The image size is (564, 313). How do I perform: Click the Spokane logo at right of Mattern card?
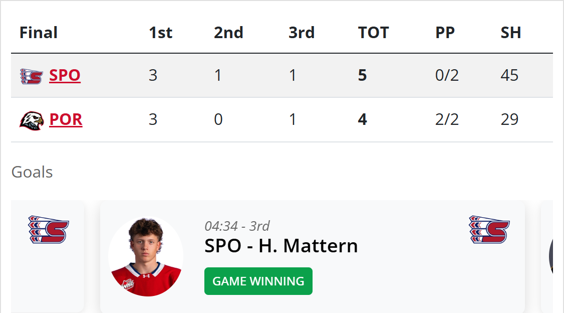pyautogui.click(x=489, y=230)
